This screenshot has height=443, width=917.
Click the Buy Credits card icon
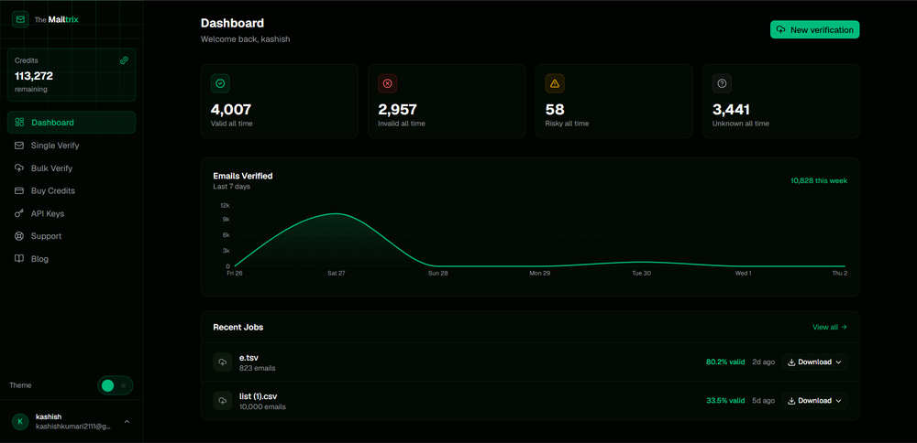(x=19, y=191)
